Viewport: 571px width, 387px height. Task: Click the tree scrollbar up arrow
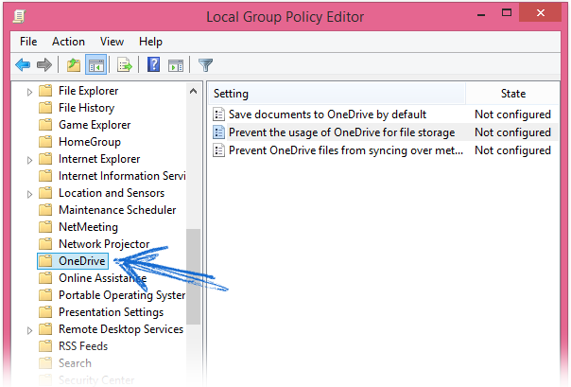[x=194, y=91]
